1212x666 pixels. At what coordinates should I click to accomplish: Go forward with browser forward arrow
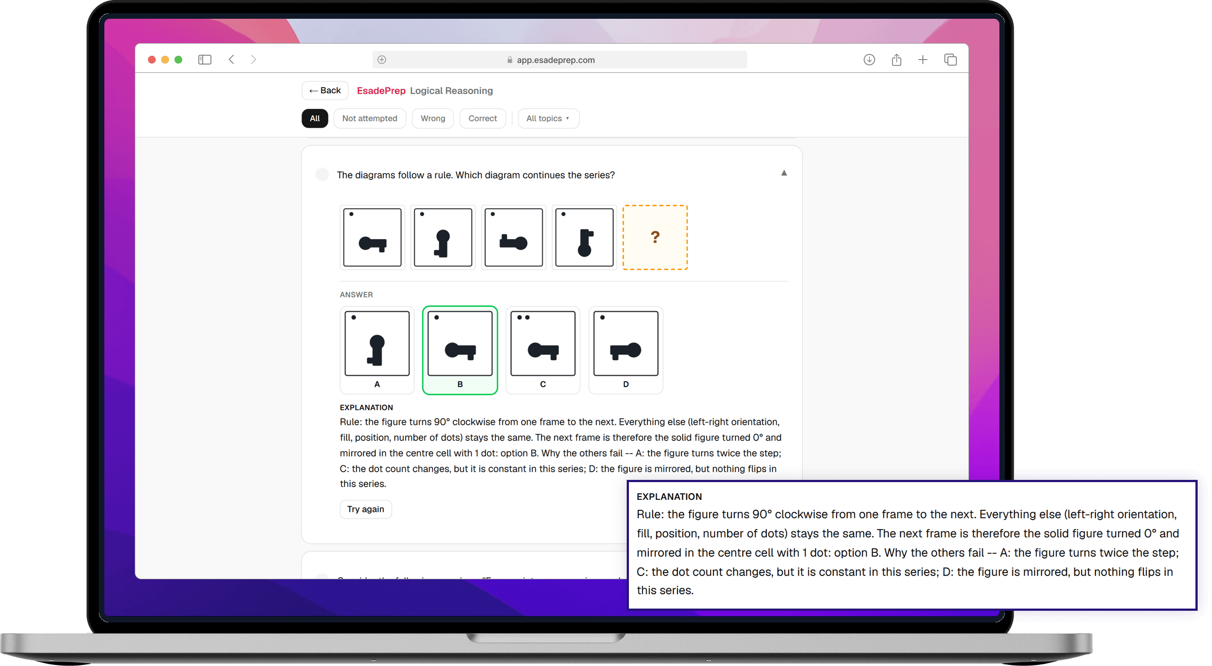pyautogui.click(x=253, y=60)
